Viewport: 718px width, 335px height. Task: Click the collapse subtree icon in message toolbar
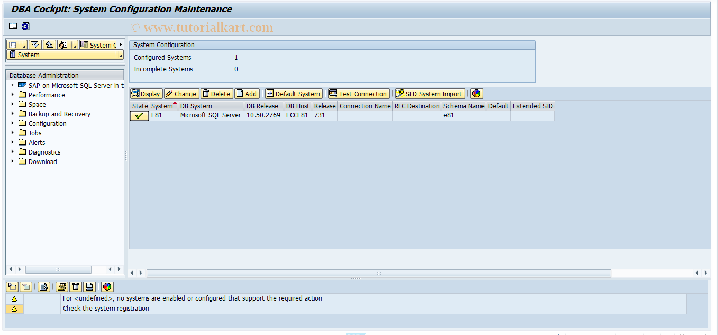click(x=25, y=287)
